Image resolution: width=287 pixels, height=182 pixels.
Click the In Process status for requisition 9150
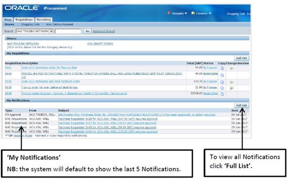tap(210, 87)
